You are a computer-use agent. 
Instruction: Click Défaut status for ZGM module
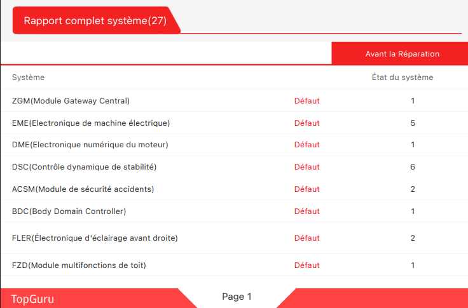coord(306,101)
